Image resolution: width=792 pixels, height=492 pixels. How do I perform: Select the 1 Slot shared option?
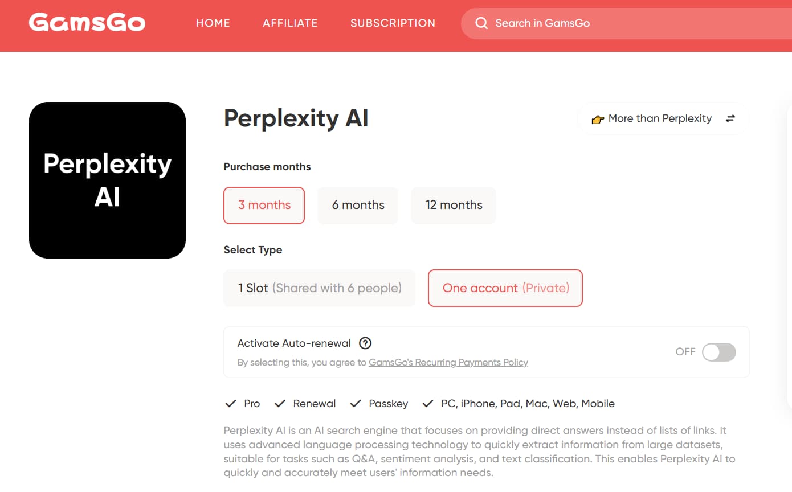(x=319, y=288)
